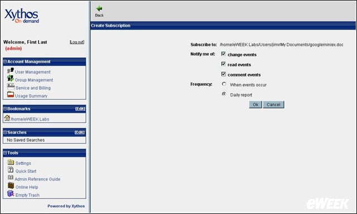The height and width of the screenshot is (214, 357).
Task: Uncheck the change events checkbox
Action: tap(223, 54)
